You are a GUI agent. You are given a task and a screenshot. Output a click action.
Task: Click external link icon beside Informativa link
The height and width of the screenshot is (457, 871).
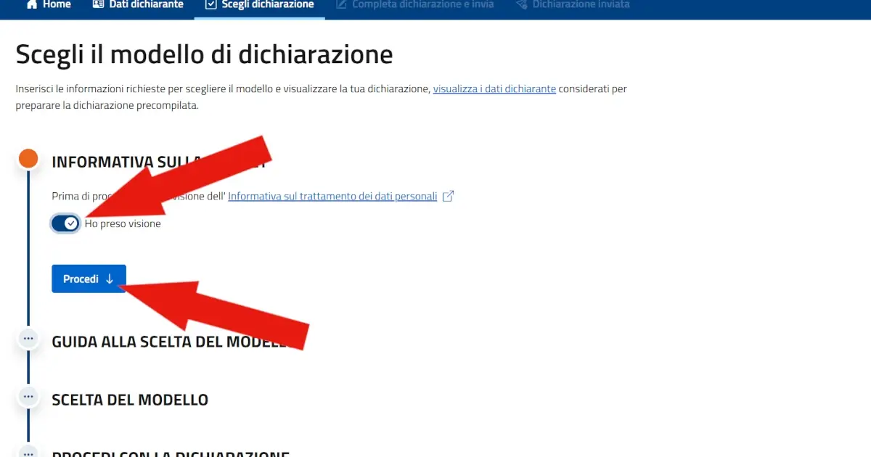(448, 196)
